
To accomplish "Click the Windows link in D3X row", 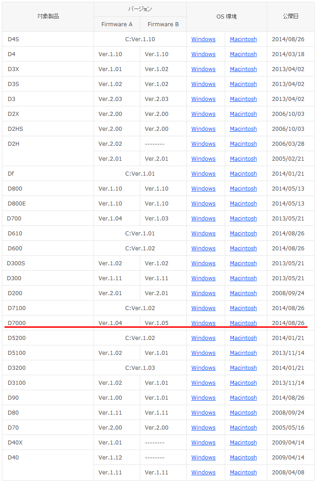I will [203, 69].
